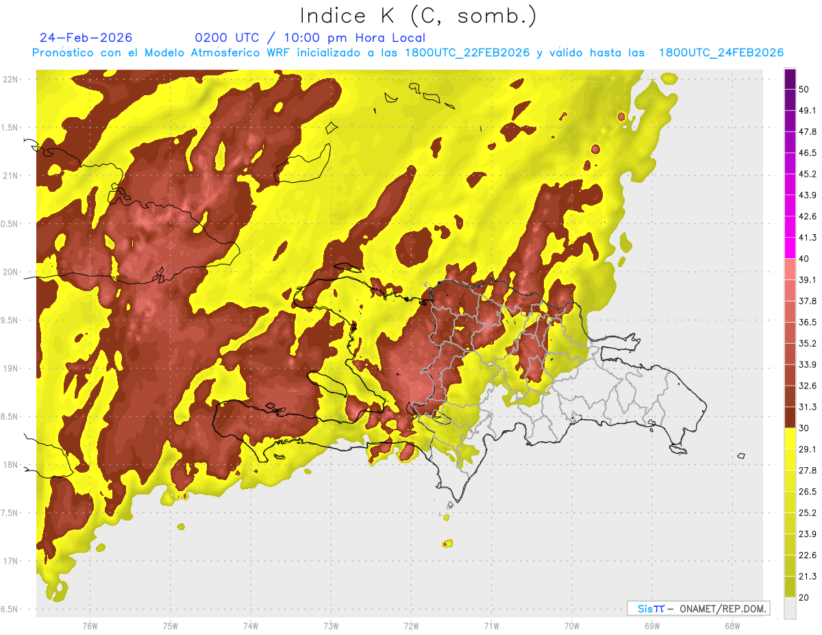Click the colorbar value "40"
822x635 pixels.
click(x=804, y=258)
